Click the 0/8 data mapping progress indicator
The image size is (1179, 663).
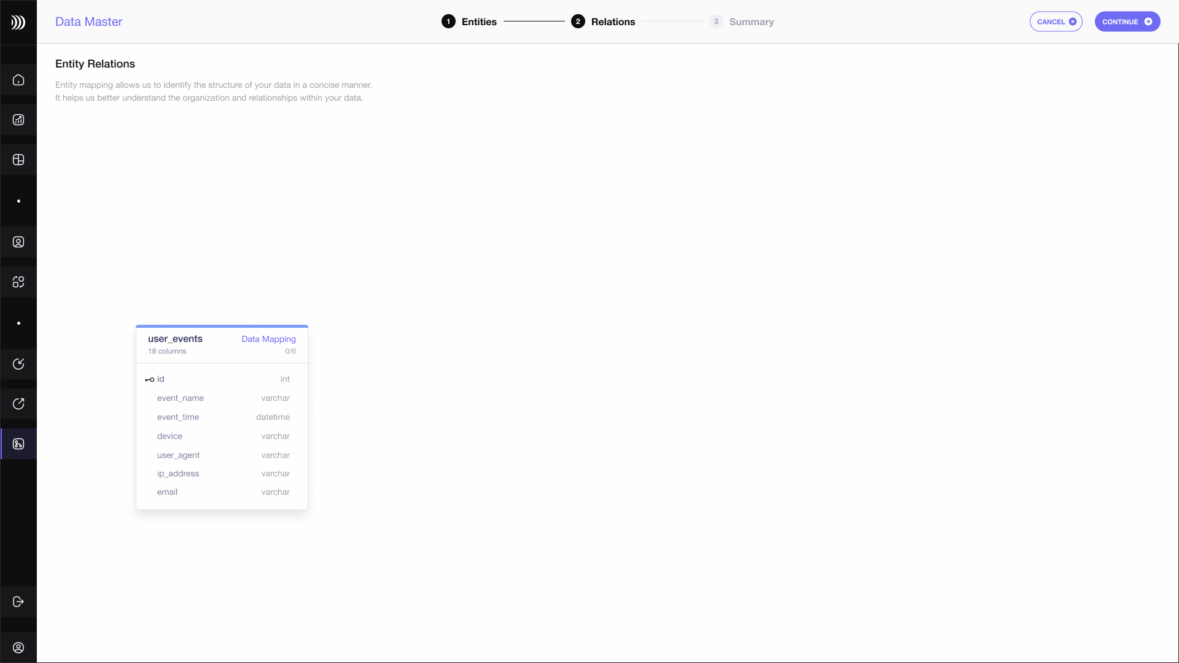[290, 351]
